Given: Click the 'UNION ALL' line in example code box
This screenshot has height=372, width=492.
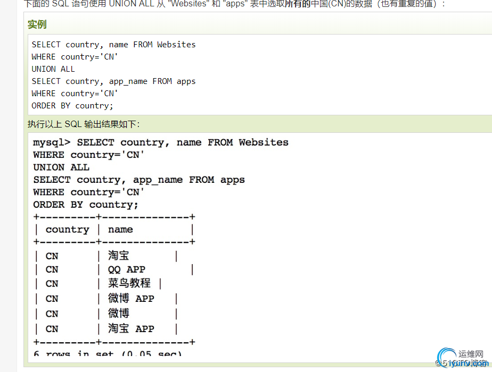Looking at the screenshot, I should (x=53, y=69).
